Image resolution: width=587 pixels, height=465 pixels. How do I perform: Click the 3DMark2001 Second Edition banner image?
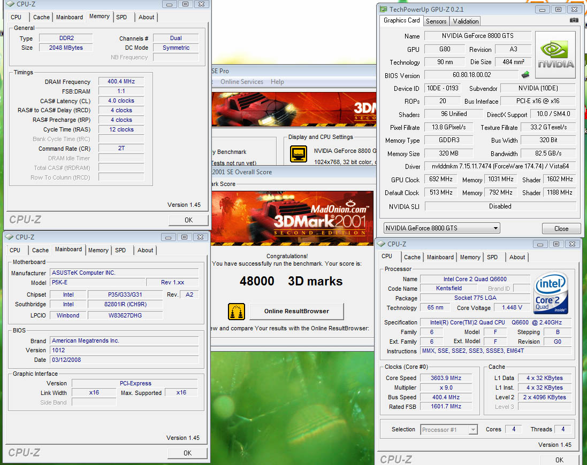pyautogui.click(x=292, y=218)
